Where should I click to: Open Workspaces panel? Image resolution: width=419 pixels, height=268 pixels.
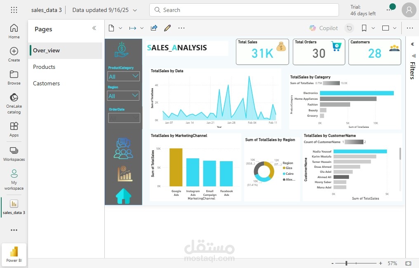(14, 154)
